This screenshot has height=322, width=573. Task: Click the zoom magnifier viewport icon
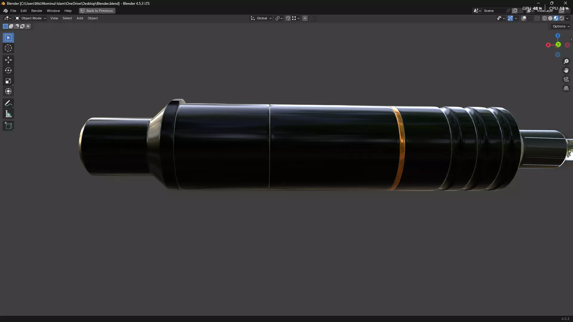(566, 61)
